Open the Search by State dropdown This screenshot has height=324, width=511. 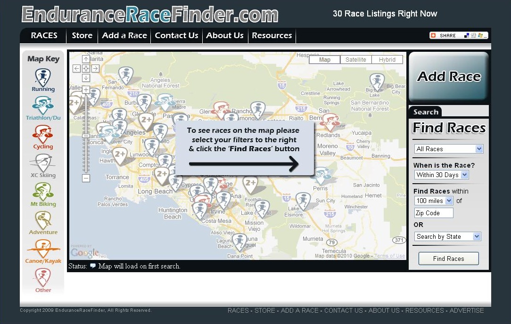[x=447, y=236]
